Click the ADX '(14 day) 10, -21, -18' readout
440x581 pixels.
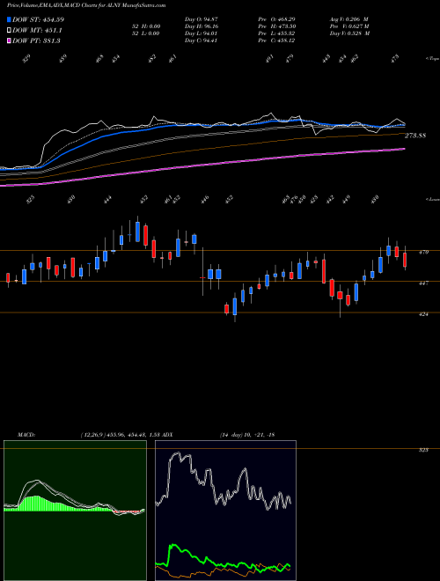(246, 435)
